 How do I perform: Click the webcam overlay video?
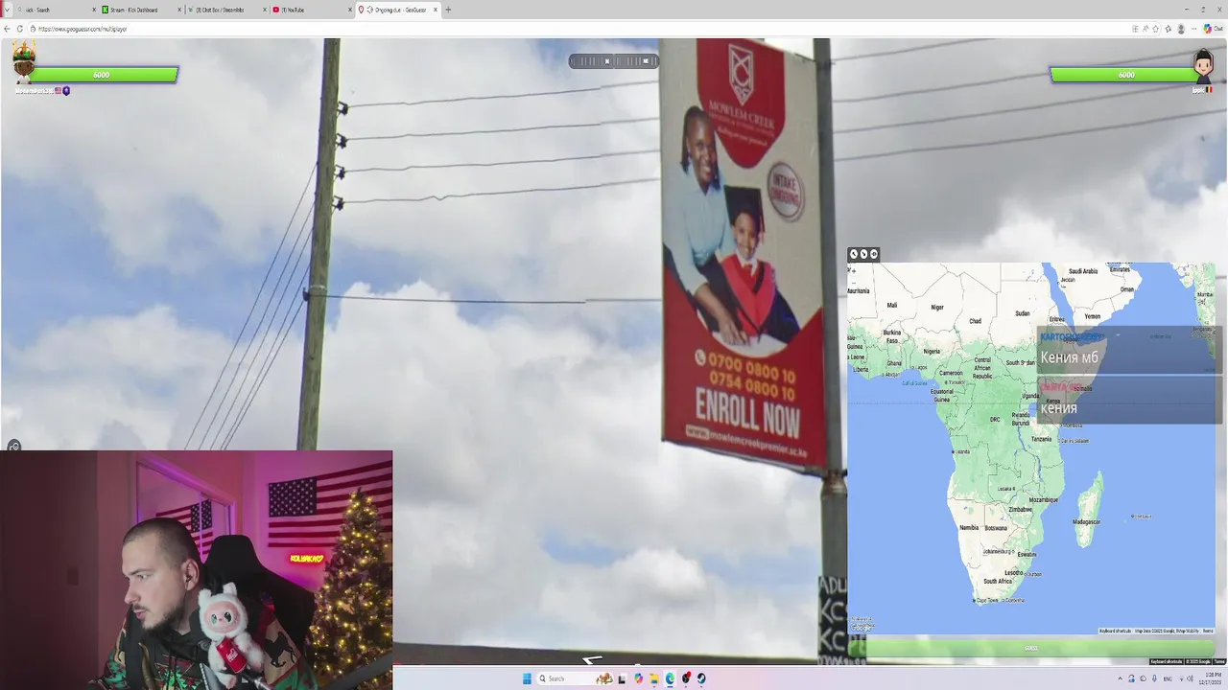tap(197, 570)
